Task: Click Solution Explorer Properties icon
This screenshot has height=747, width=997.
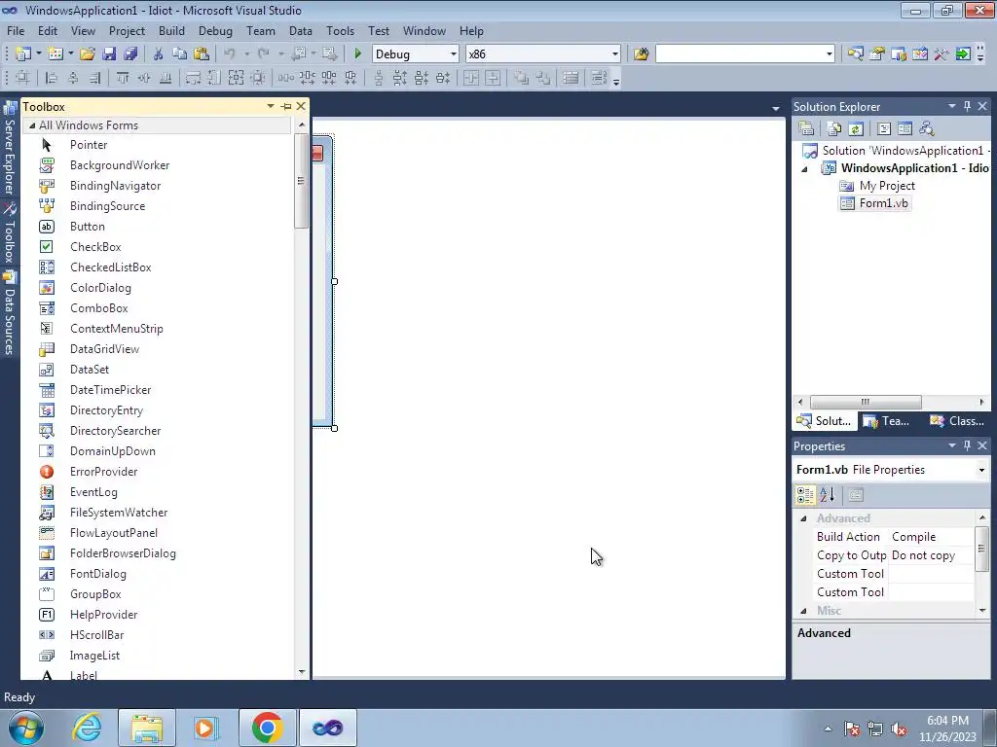Action: point(806,129)
